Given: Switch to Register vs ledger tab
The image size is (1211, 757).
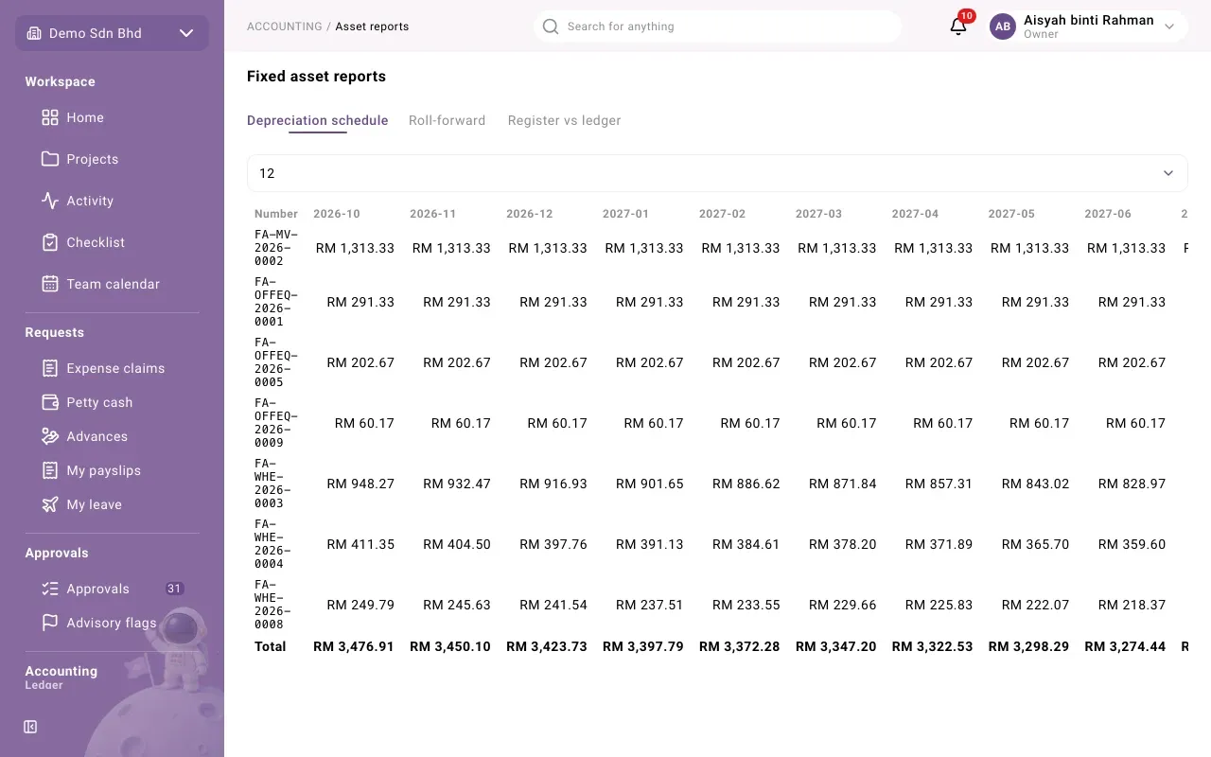Looking at the screenshot, I should pos(565,120).
